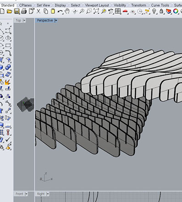Click the Undo arrow icon

point(60,11)
